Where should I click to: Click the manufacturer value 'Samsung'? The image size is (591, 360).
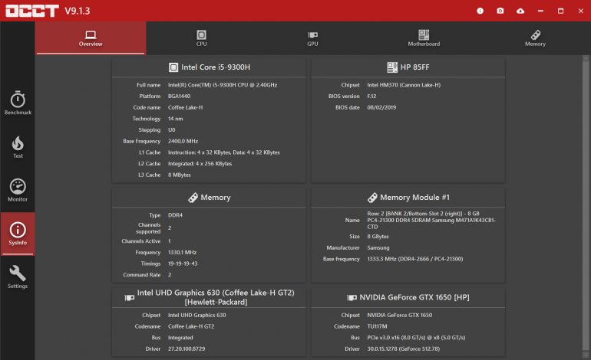click(378, 248)
